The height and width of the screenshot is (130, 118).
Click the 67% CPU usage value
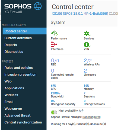point(53,86)
